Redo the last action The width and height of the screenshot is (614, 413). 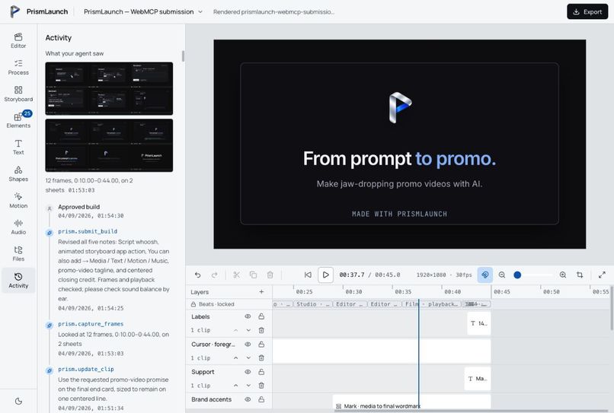pos(215,275)
